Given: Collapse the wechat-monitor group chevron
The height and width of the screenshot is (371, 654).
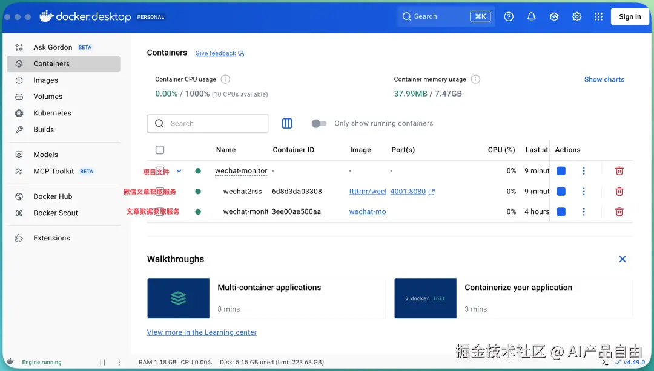Looking at the screenshot, I should click(x=179, y=171).
